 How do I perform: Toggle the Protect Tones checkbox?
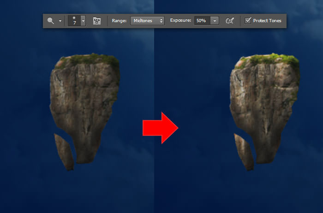tap(248, 21)
